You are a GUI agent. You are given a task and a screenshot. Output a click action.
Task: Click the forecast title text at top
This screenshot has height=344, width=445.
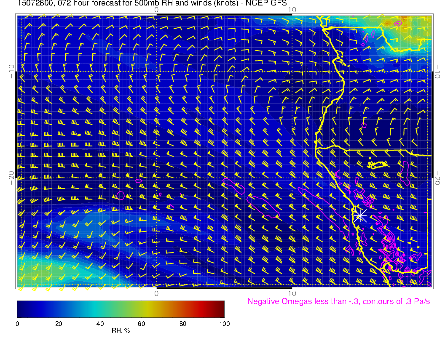click(152, 3)
